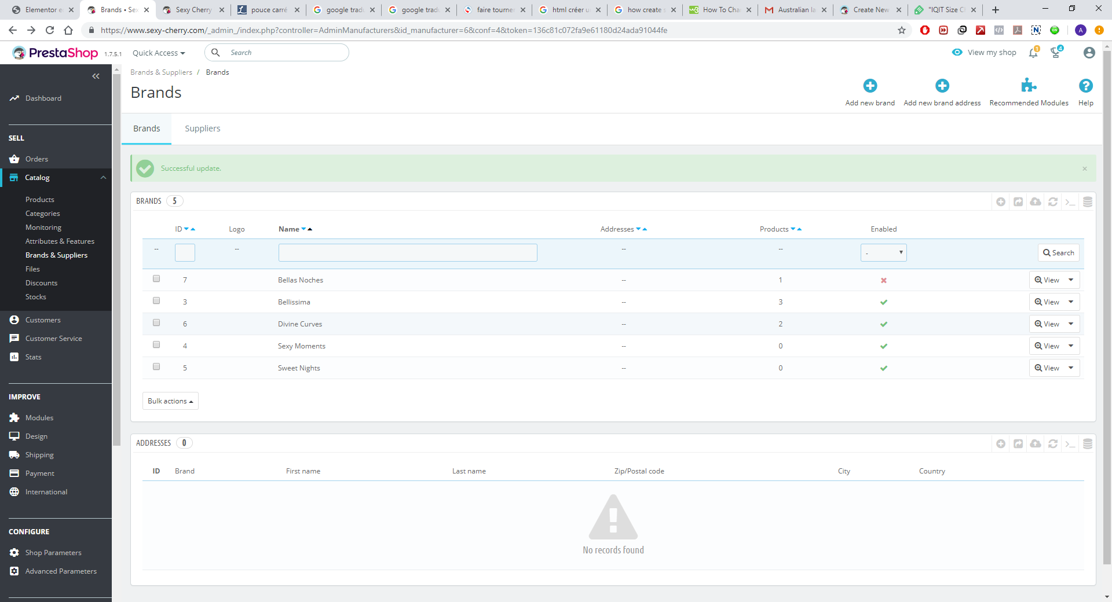Open the trophy gamification icon

coord(1056,53)
